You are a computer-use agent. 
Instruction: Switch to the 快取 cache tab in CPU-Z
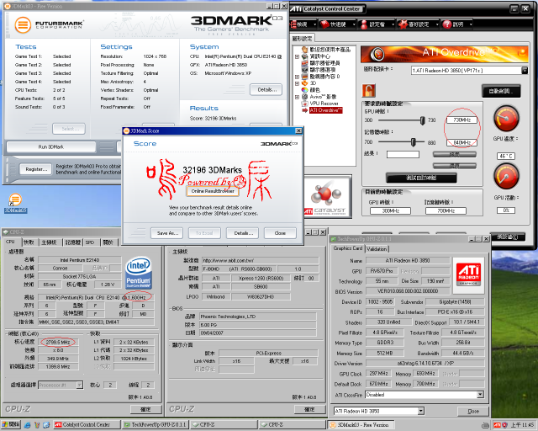click(x=29, y=242)
